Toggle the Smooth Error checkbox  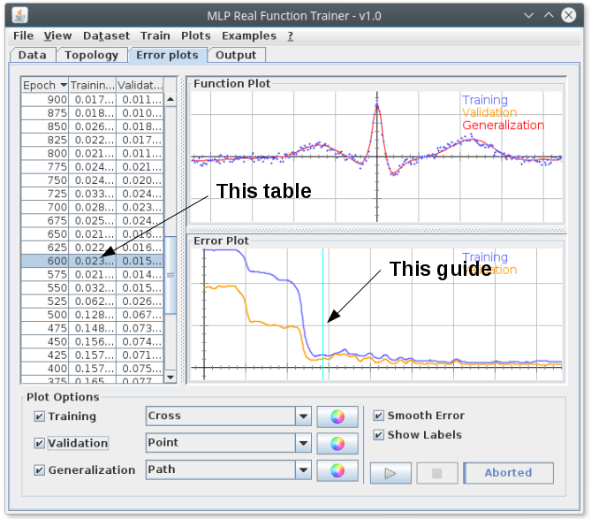378,416
